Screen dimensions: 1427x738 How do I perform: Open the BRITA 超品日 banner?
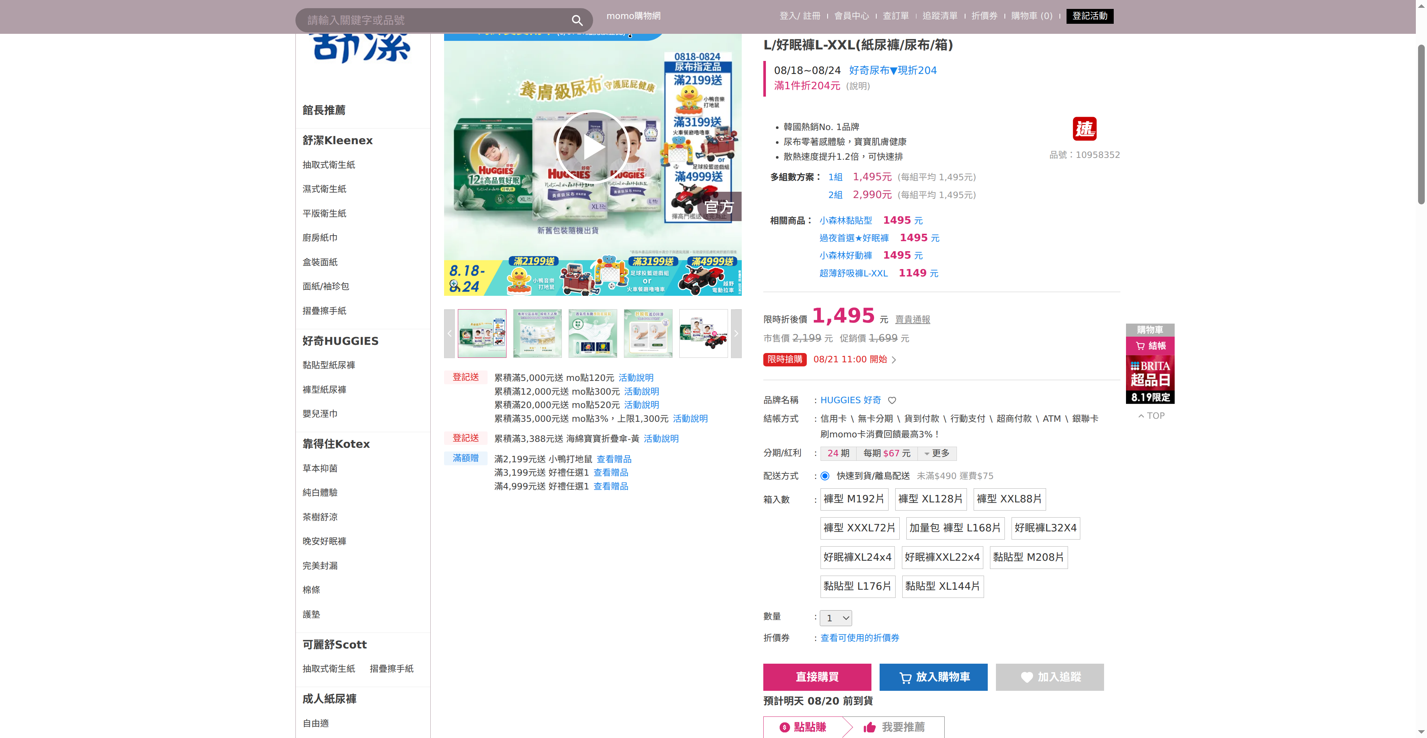1150,379
